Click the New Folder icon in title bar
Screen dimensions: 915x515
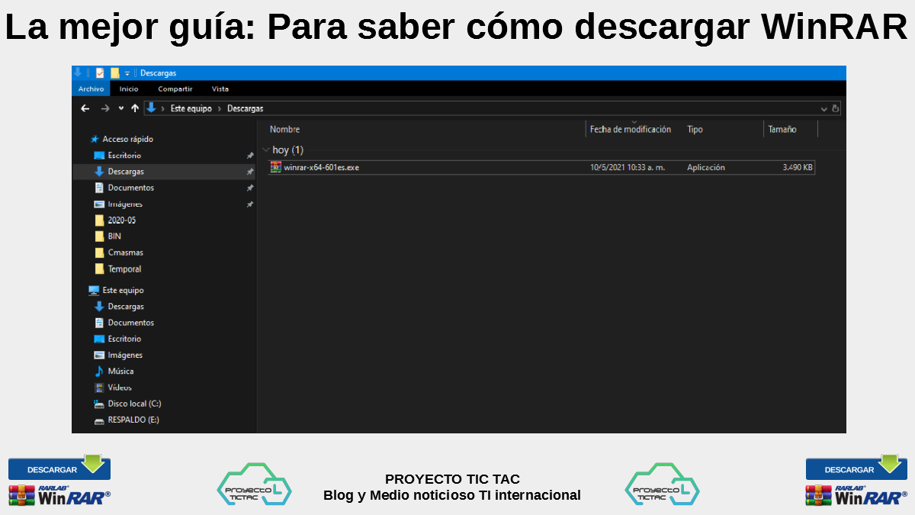[115, 73]
